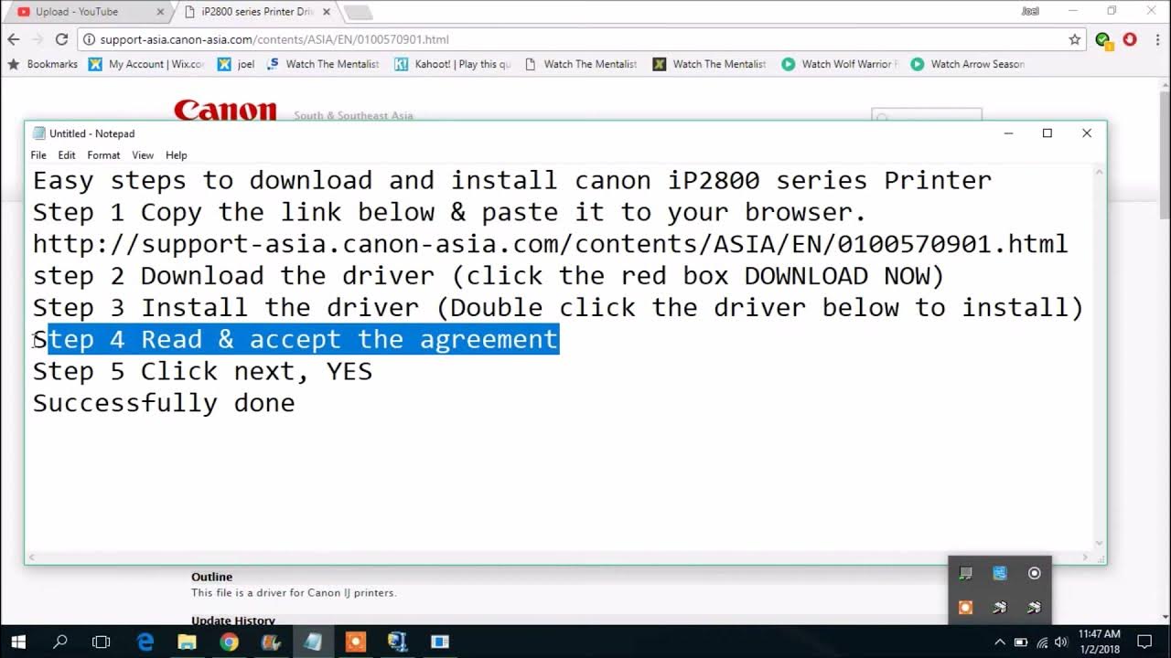This screenshot has width=1171, height=658.
Task: Open the clock showing 11:47 AM
Action: click(x=1099, y=642)
